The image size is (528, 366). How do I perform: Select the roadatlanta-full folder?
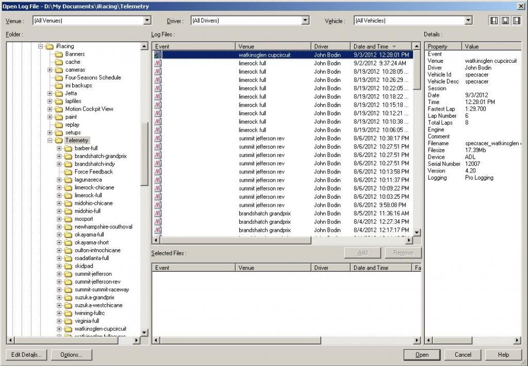pos(92,258)
